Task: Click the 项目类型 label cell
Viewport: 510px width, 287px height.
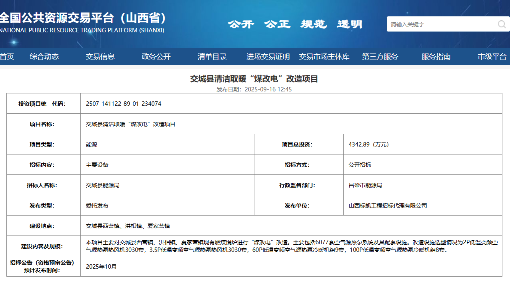Action: pyautogui.click(x=44, y=144)
